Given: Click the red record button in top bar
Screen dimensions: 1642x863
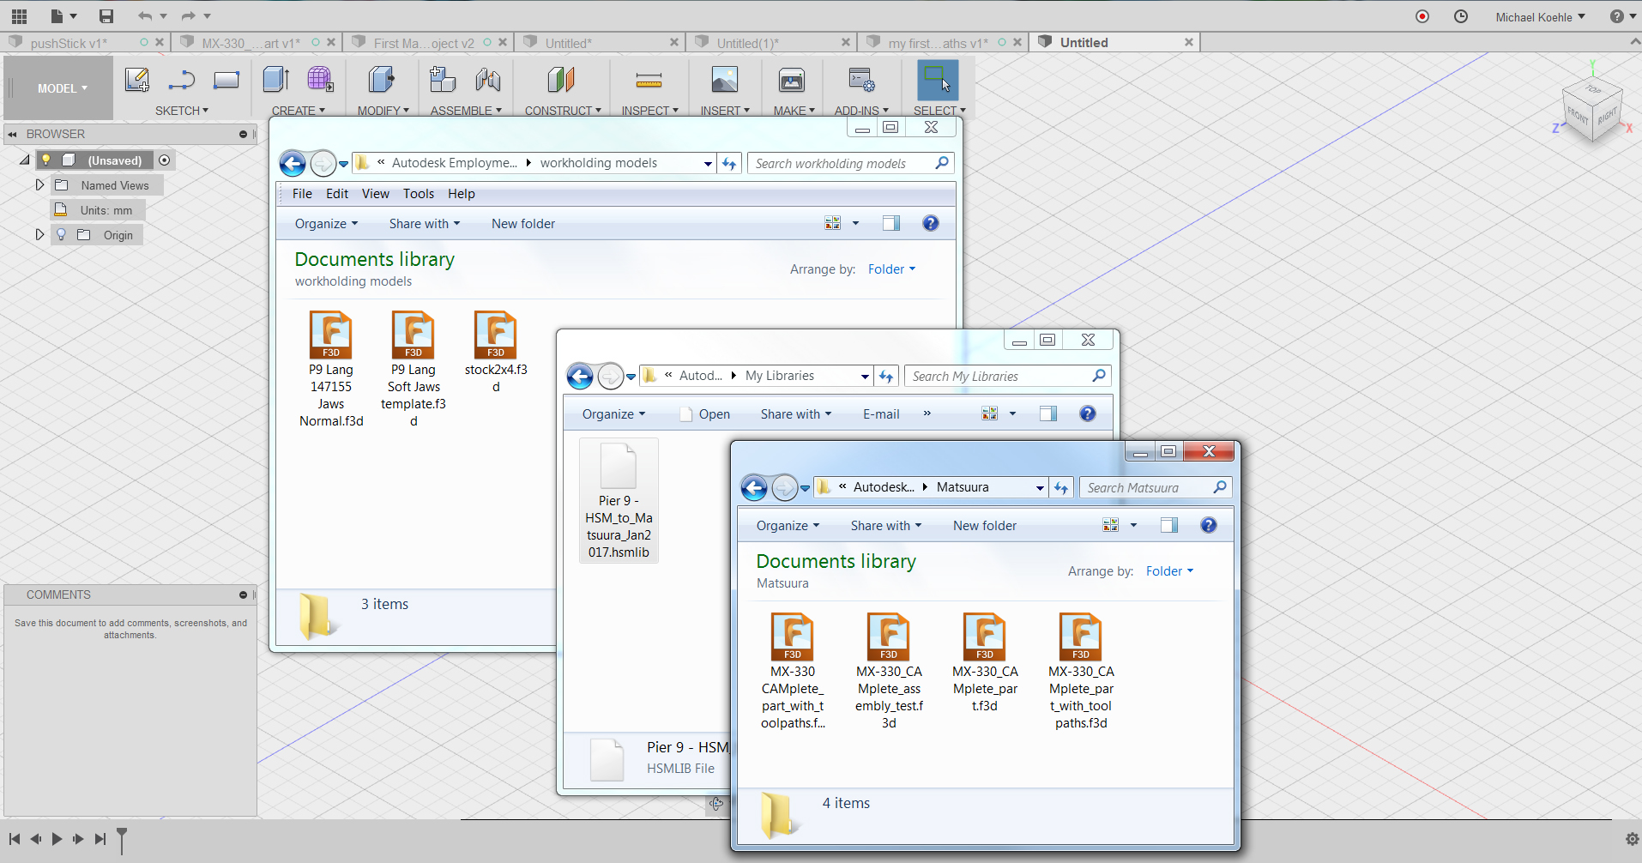Looking at the screenshot, I should point(1422,16).
